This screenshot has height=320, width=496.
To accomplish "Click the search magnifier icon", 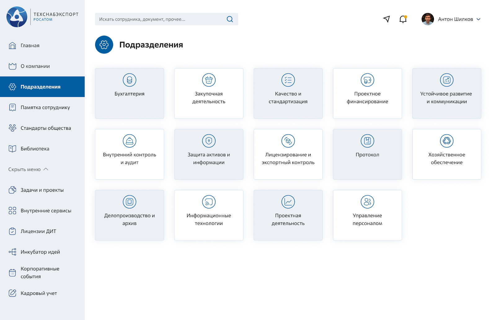I will (230, 19).
